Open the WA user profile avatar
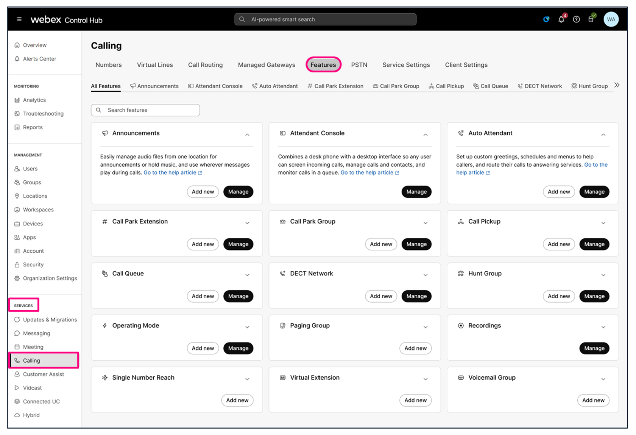636x435 pixels. click(611, 19)
